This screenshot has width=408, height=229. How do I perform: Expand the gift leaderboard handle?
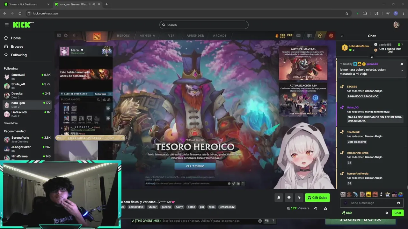click(x=372, y=56)
